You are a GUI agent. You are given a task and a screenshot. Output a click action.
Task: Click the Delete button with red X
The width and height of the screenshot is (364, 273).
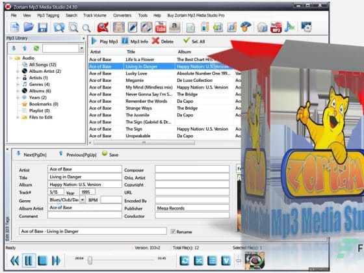[x=162, y=42]
